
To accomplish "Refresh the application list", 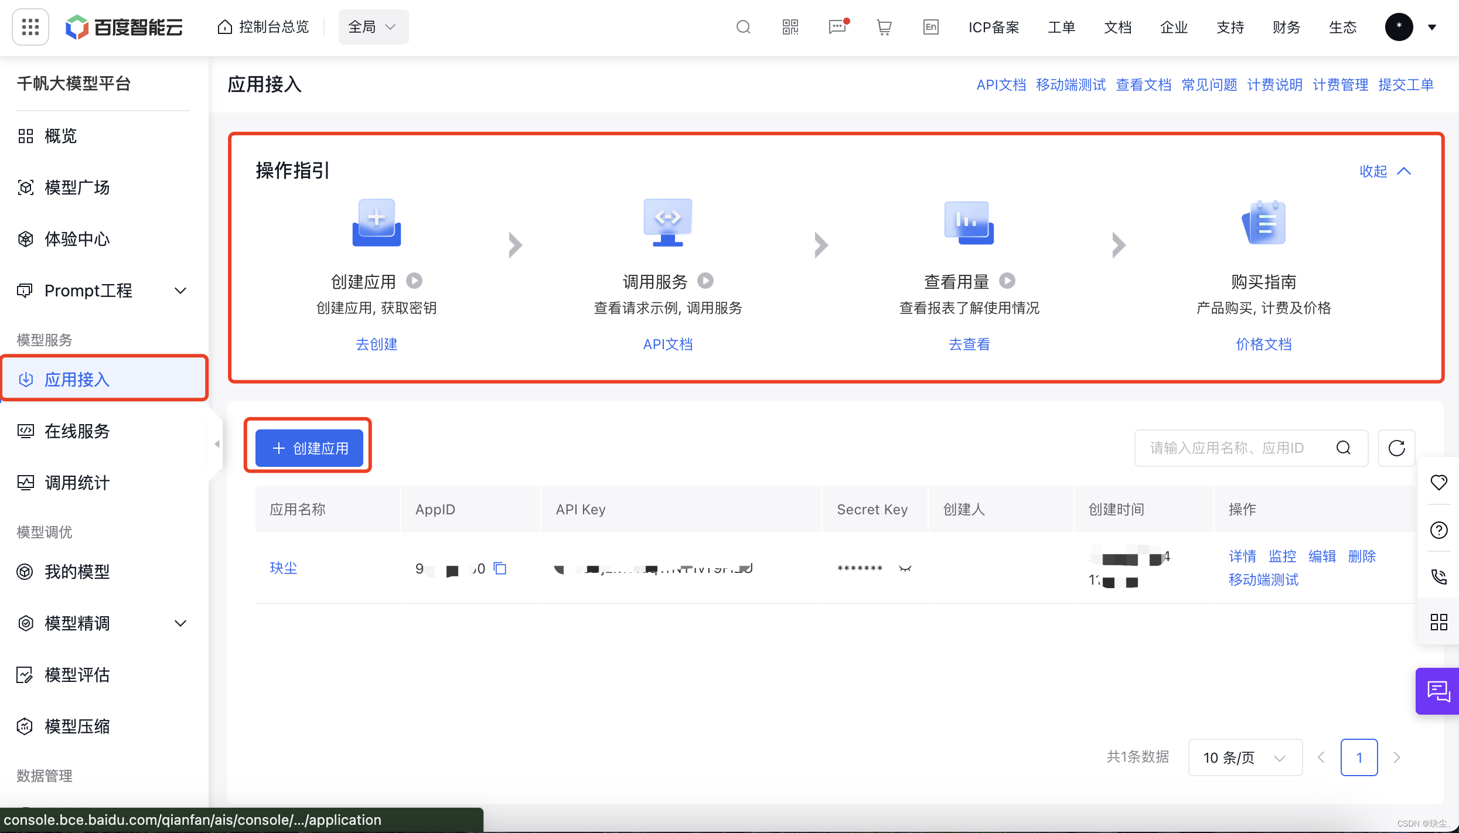I will pyautogui.click(x=1396, y=448).
